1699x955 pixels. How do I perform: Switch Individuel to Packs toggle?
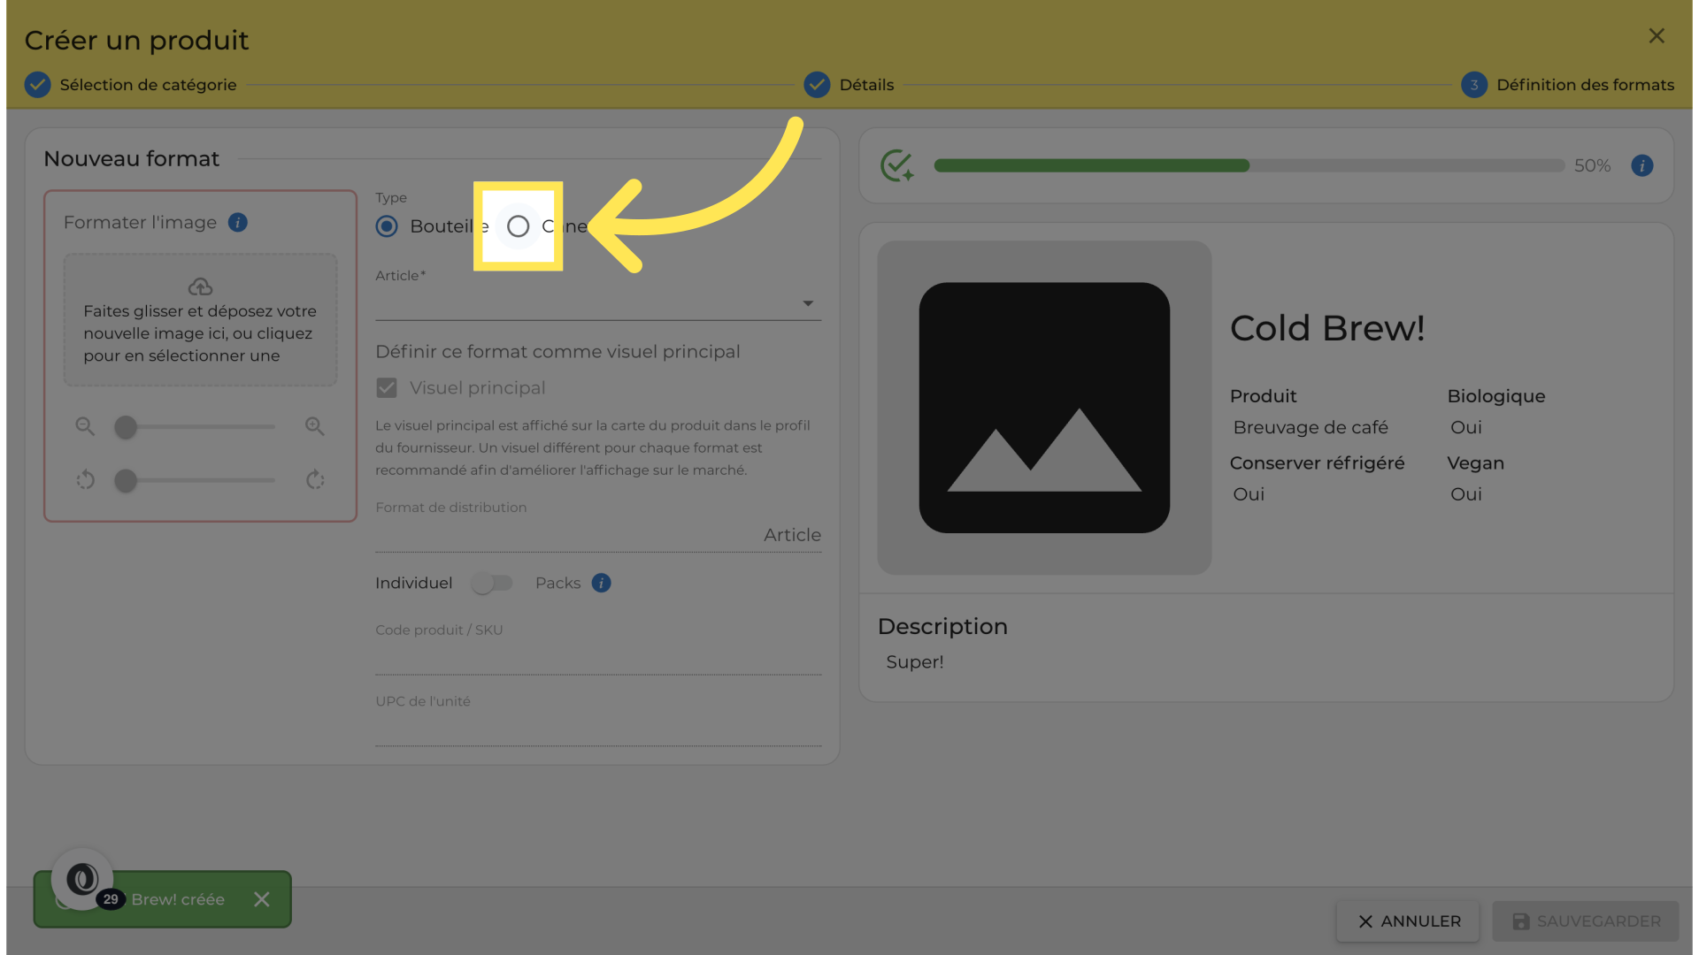click(492, 583)
